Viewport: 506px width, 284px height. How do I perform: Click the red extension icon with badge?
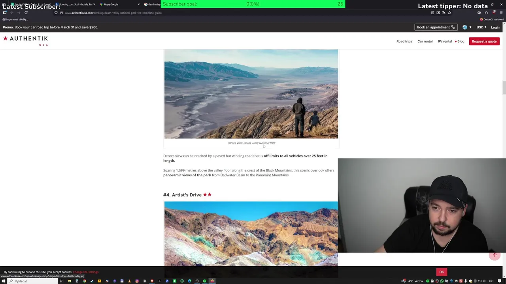click(x=494, y=12)
